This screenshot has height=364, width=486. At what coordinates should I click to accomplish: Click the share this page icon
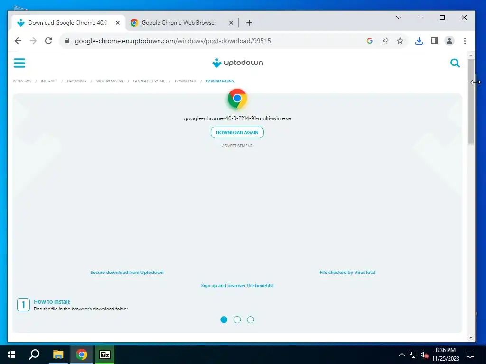(384, 41)
